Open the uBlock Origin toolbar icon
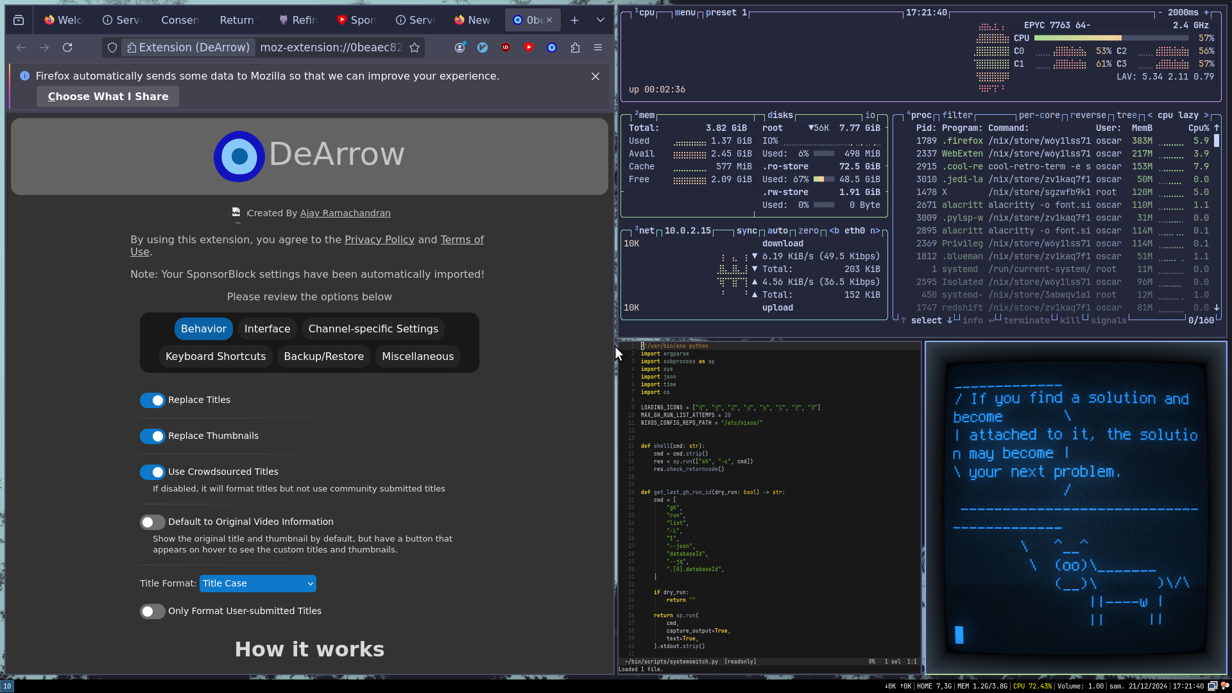 tap(506, 47)
